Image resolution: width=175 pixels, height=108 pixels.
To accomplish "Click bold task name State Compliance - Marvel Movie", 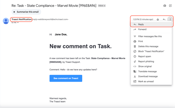I will click(x=108, y=58).
